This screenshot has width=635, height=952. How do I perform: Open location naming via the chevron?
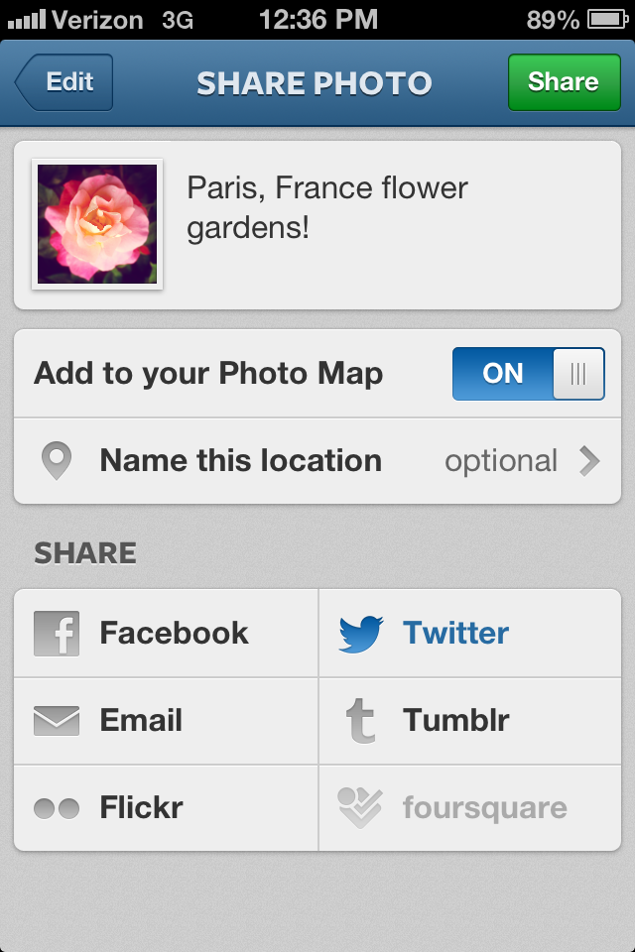[589, 460]
